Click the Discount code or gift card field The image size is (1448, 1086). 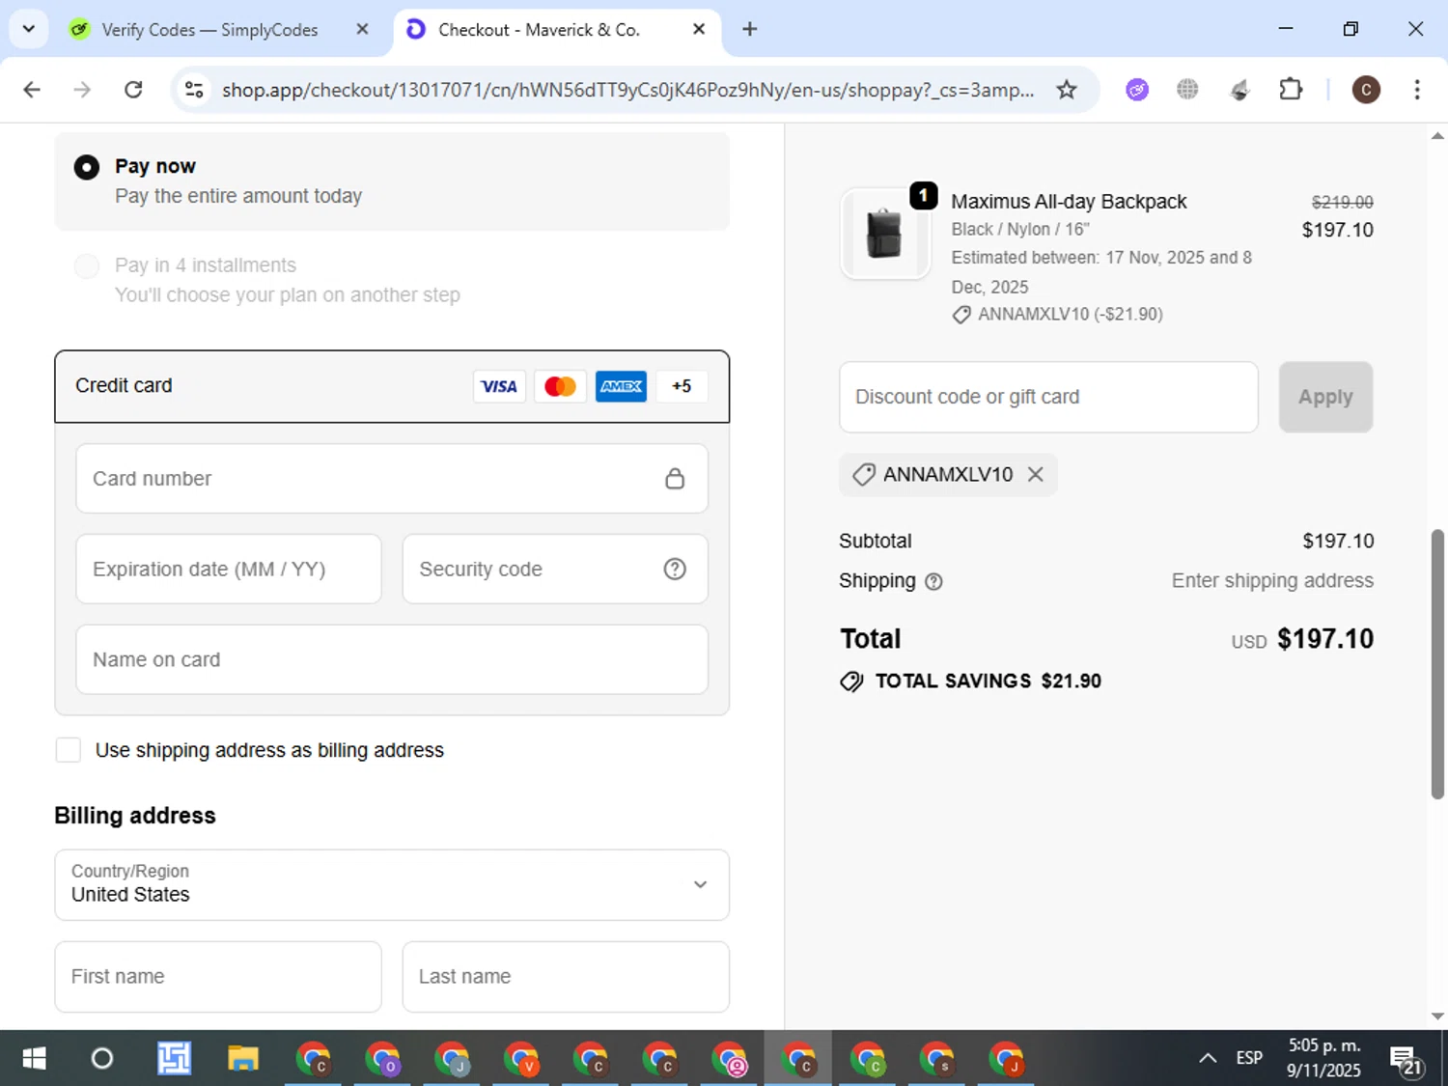click(x=1048, y=397)
